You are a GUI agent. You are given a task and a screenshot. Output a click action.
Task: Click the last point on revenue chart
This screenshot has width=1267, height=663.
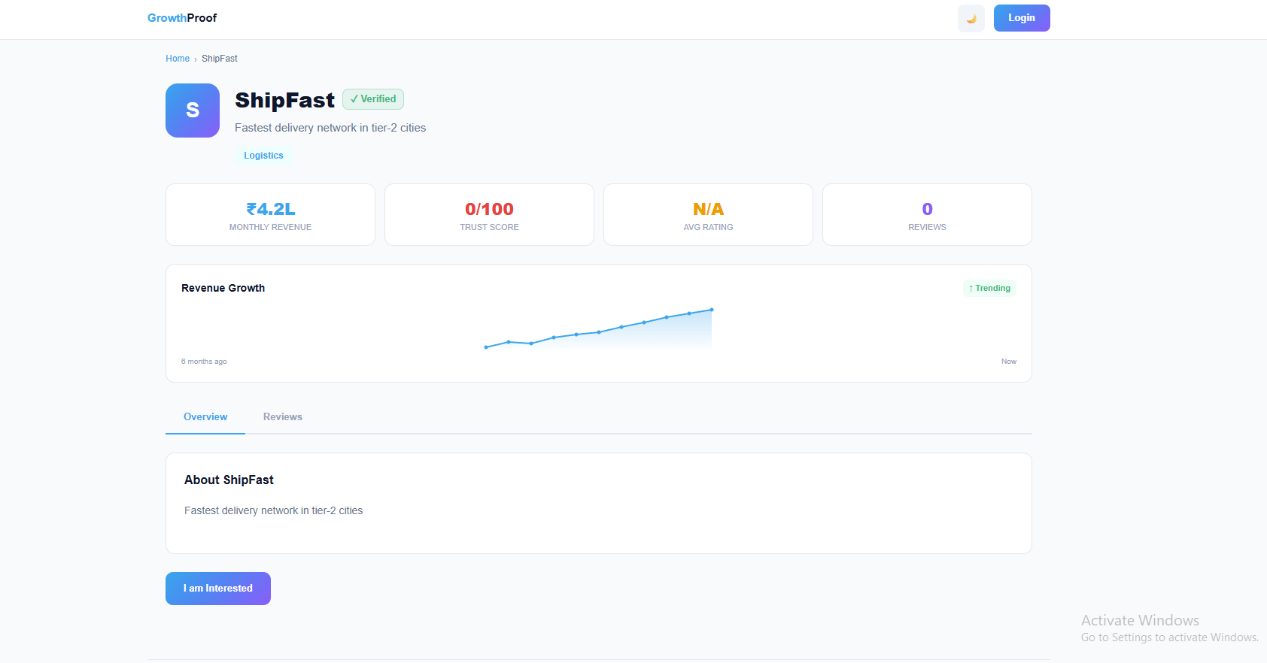712,310
